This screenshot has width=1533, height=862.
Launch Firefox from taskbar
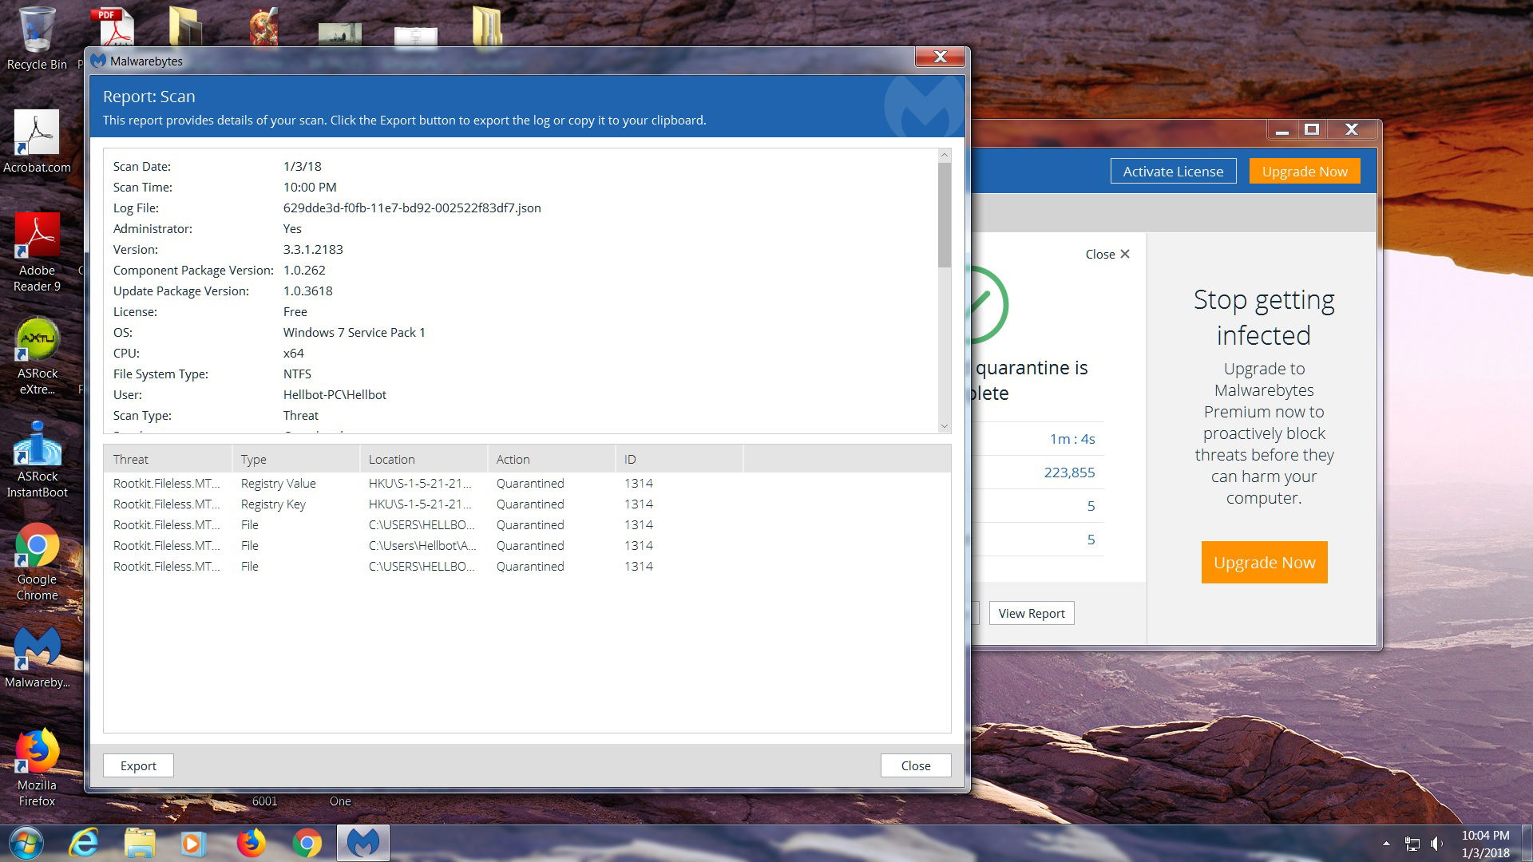click(251, 843)
